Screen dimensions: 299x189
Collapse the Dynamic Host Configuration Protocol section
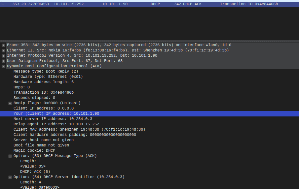coord(3,66)
